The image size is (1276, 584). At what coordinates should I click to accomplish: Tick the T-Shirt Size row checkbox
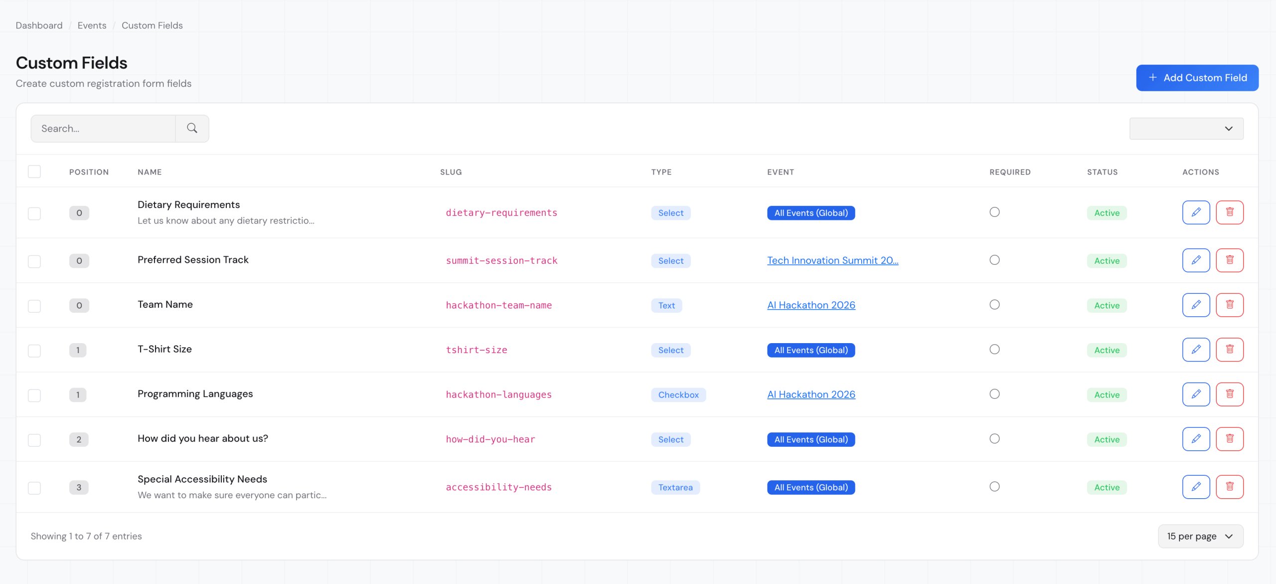tap(34, 351)
